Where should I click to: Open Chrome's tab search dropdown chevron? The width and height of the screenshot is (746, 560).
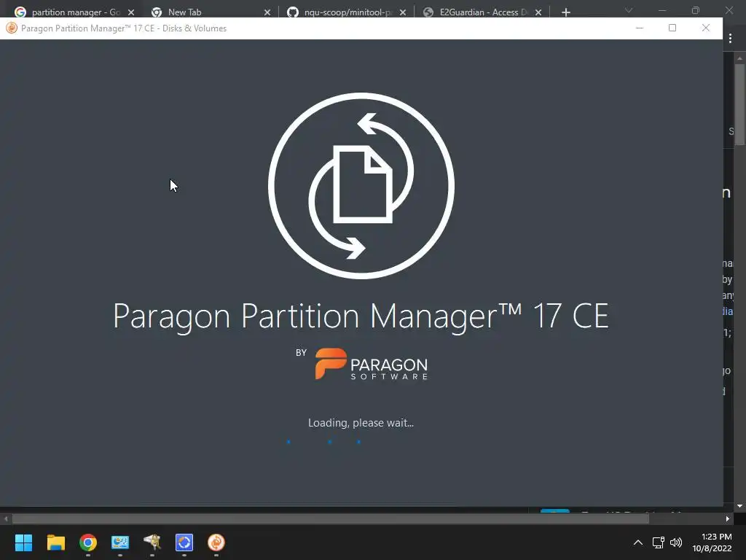pos(629,10)
